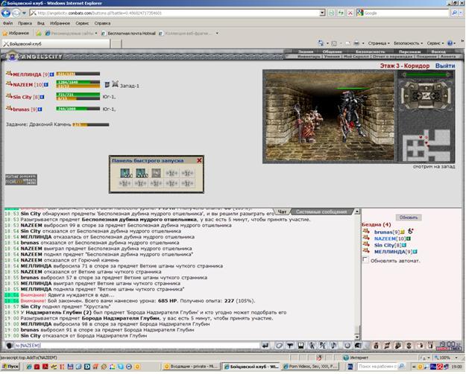The height and width of the screenshot is (374, 466).
Task: Open info icon next to brunas [9] in party
Action: coord(40,110)
